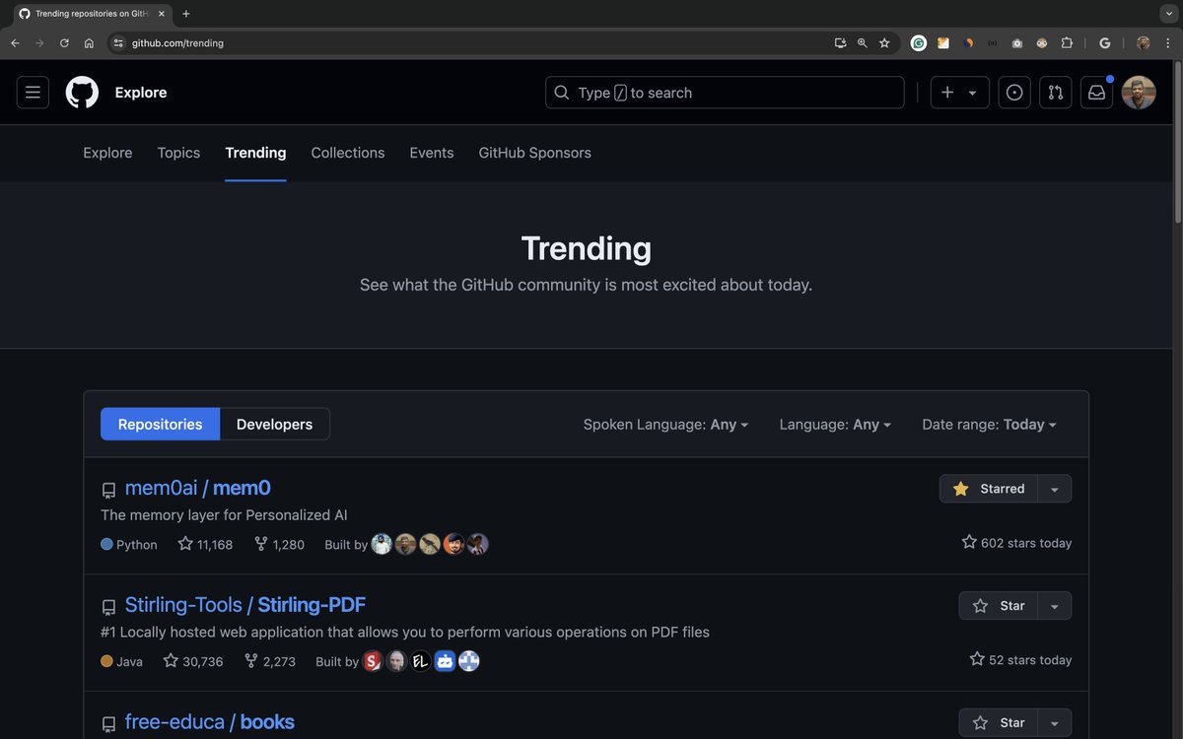Open the Chrome profile avatar
The height and width of the screenshot is (739, 1183).
tap(1144, 43)
